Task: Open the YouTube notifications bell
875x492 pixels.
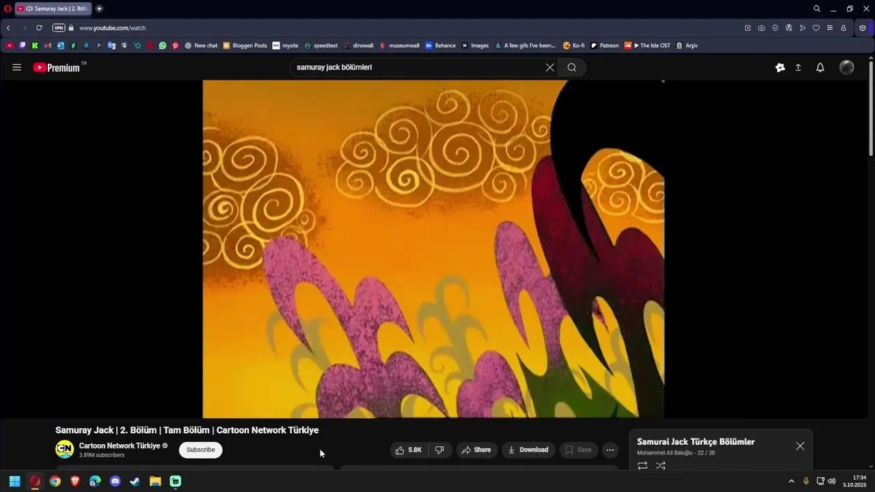Action: click(820, 68)
